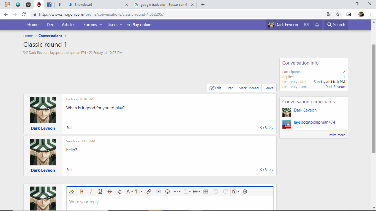Switch to the Showdown! tab
This screenshot has width=376, height=211.
(x=98, y=5)
